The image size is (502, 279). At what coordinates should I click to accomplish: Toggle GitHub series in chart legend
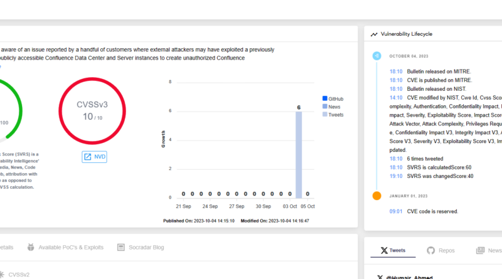(333, 99)
